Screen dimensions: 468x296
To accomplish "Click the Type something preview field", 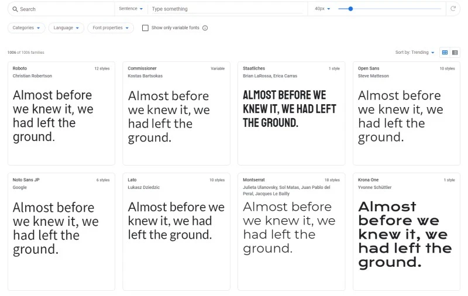I will pyautogui.click(x=228, y=9).
